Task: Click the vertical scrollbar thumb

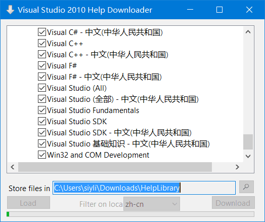Action: point(248,142)
